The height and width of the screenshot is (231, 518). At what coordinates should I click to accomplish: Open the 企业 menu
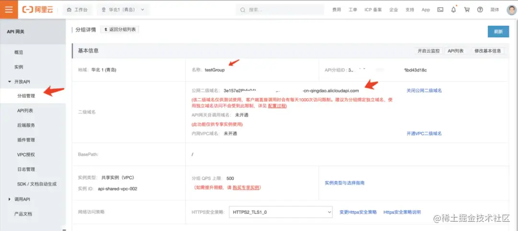(x=393, y=10)
